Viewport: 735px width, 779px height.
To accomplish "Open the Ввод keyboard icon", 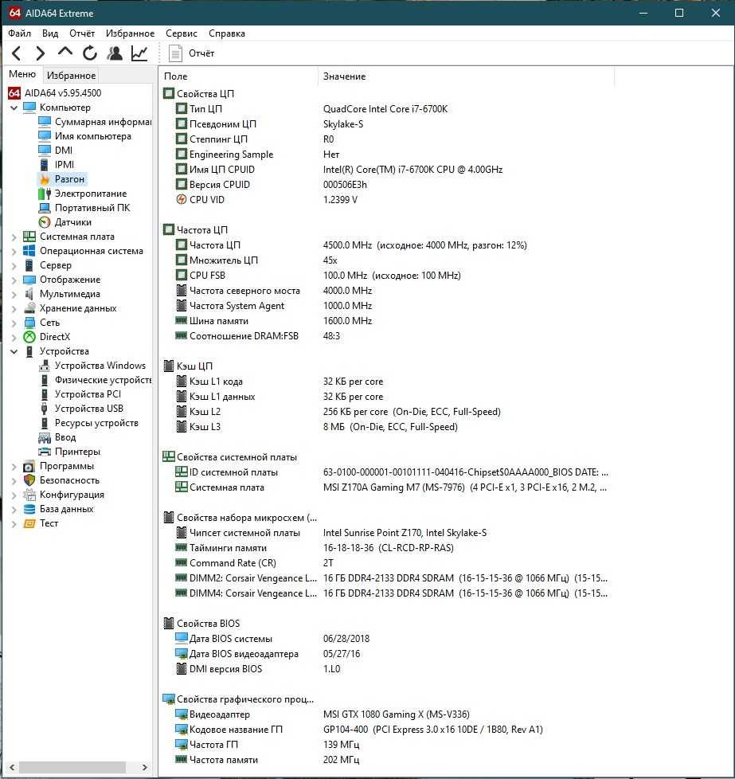I will point(45,437).
